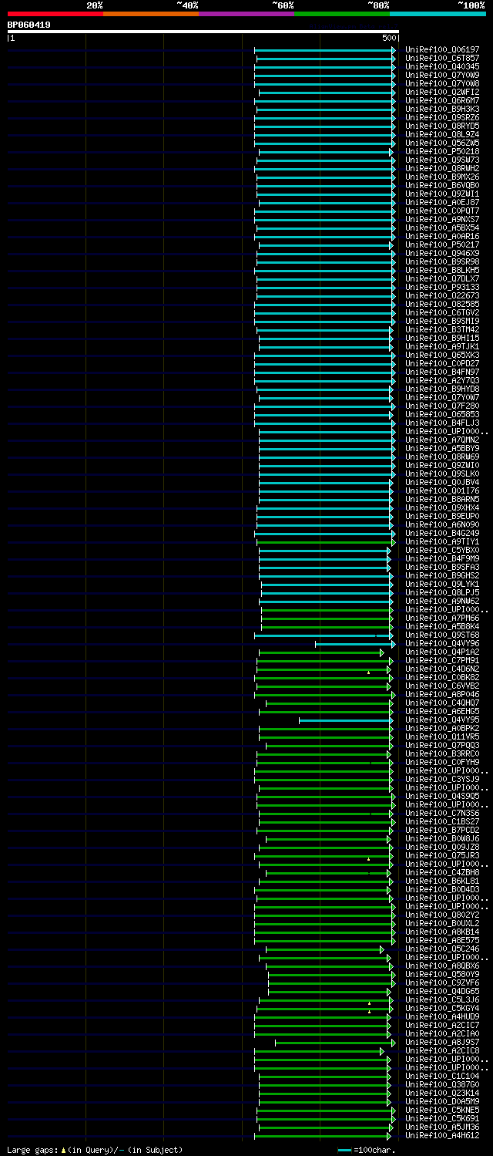Open the UniRef100_Q40345 hit label
The width and height of the screenshot is (493, 1156).
(442, 66)
